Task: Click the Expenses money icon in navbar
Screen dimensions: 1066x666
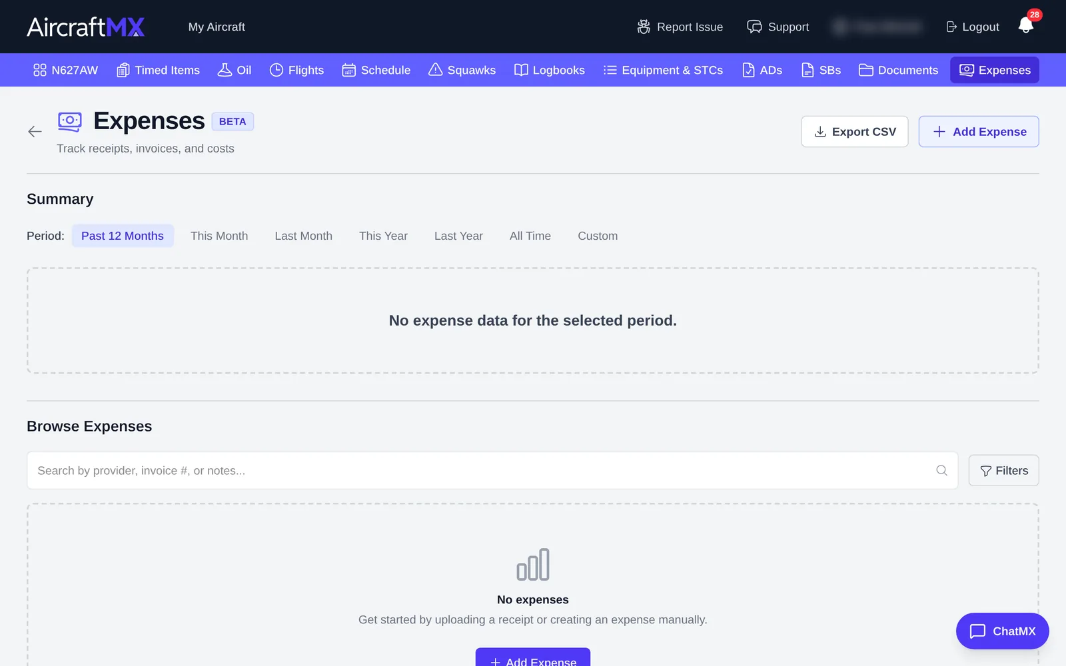Action: point(967,70)
